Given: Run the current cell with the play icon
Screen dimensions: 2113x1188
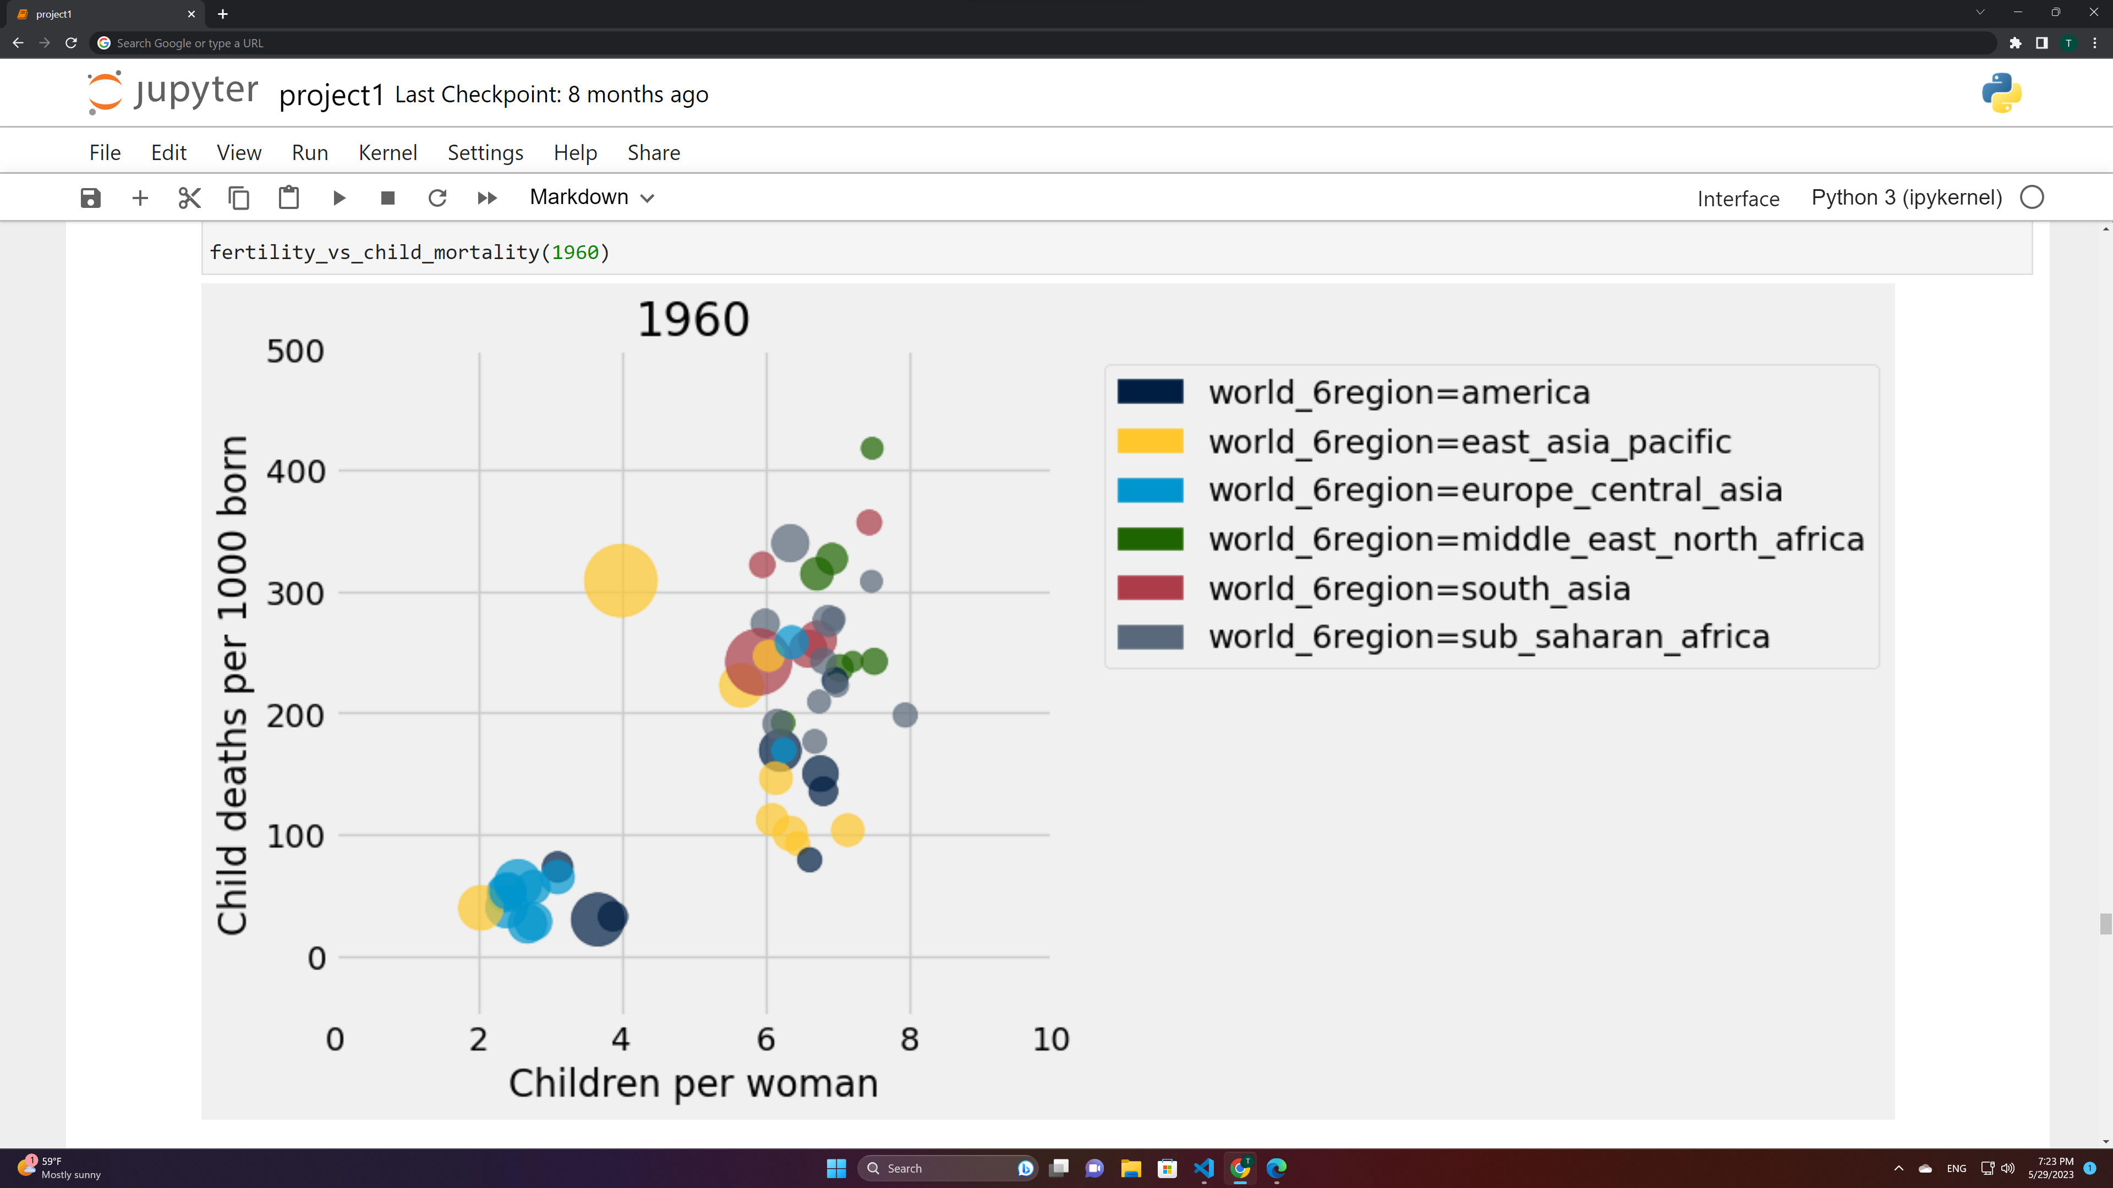Looking at the screenshot, I should click(x=339, y=197).
